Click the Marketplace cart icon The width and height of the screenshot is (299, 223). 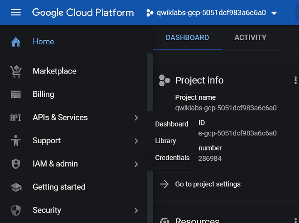16,71
